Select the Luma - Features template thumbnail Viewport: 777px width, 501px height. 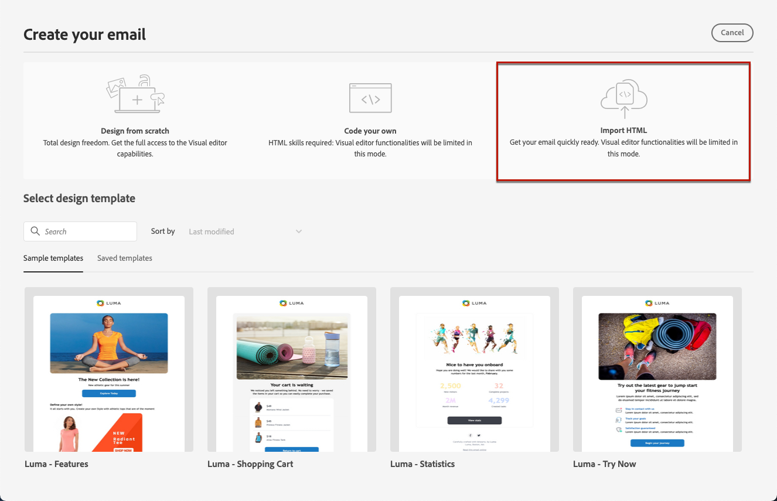[x=109, y=369]
